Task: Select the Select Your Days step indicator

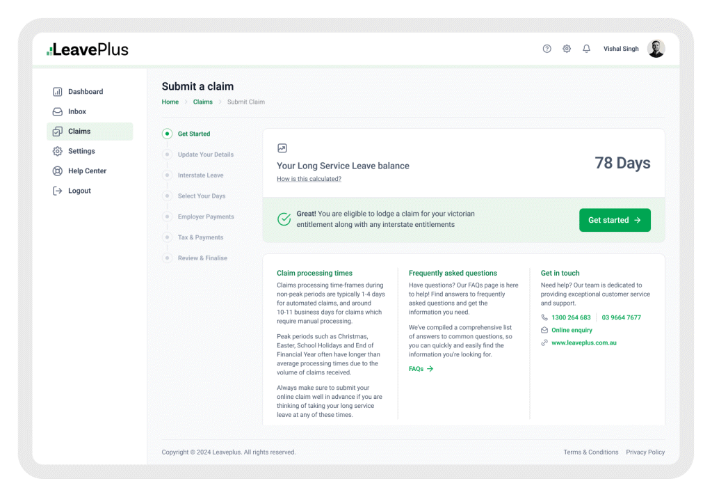Action: click(x=167, y=196)
